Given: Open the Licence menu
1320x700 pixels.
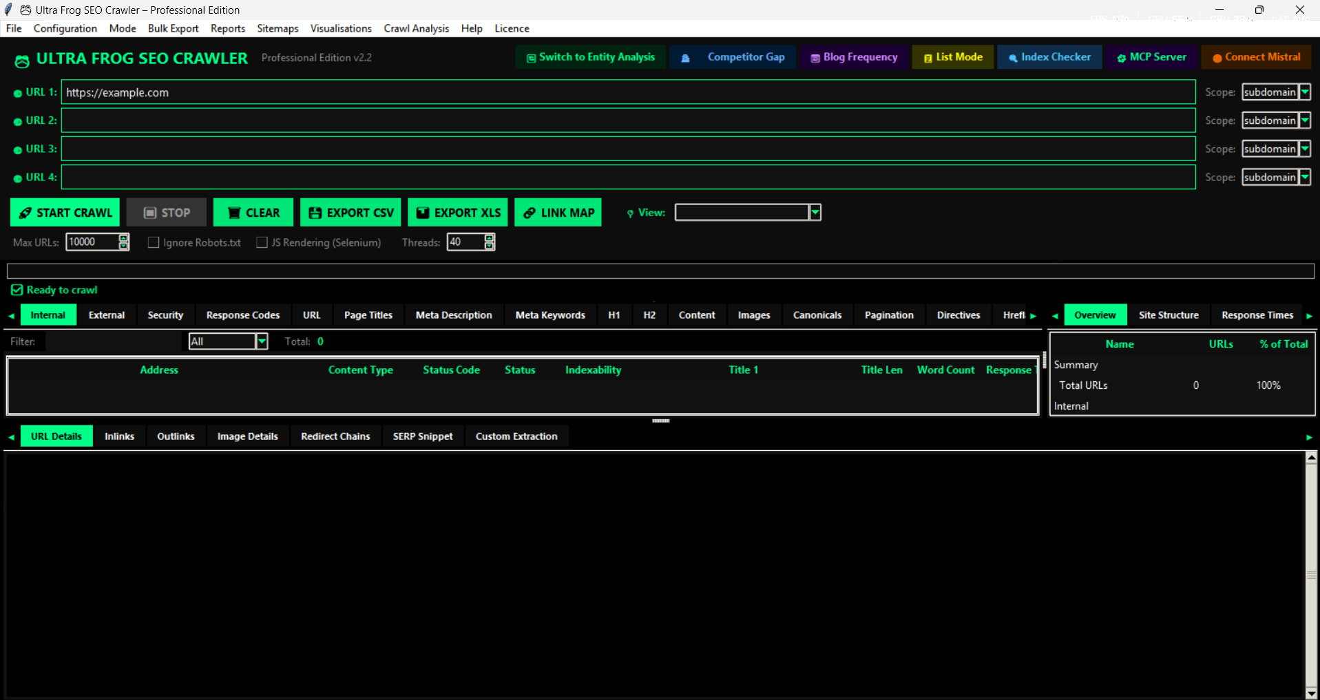Looking at the screenshot, I should pos(512,28).
